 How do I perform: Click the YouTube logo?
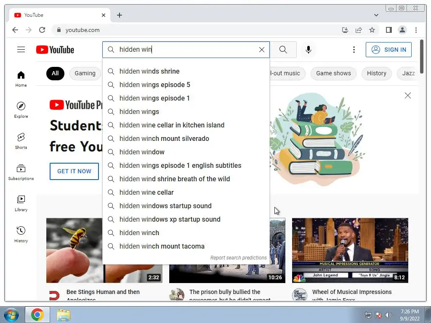coord(55,50)
